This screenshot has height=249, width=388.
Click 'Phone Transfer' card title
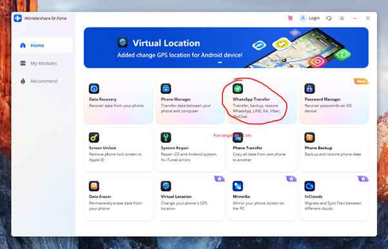pos(247,148)
